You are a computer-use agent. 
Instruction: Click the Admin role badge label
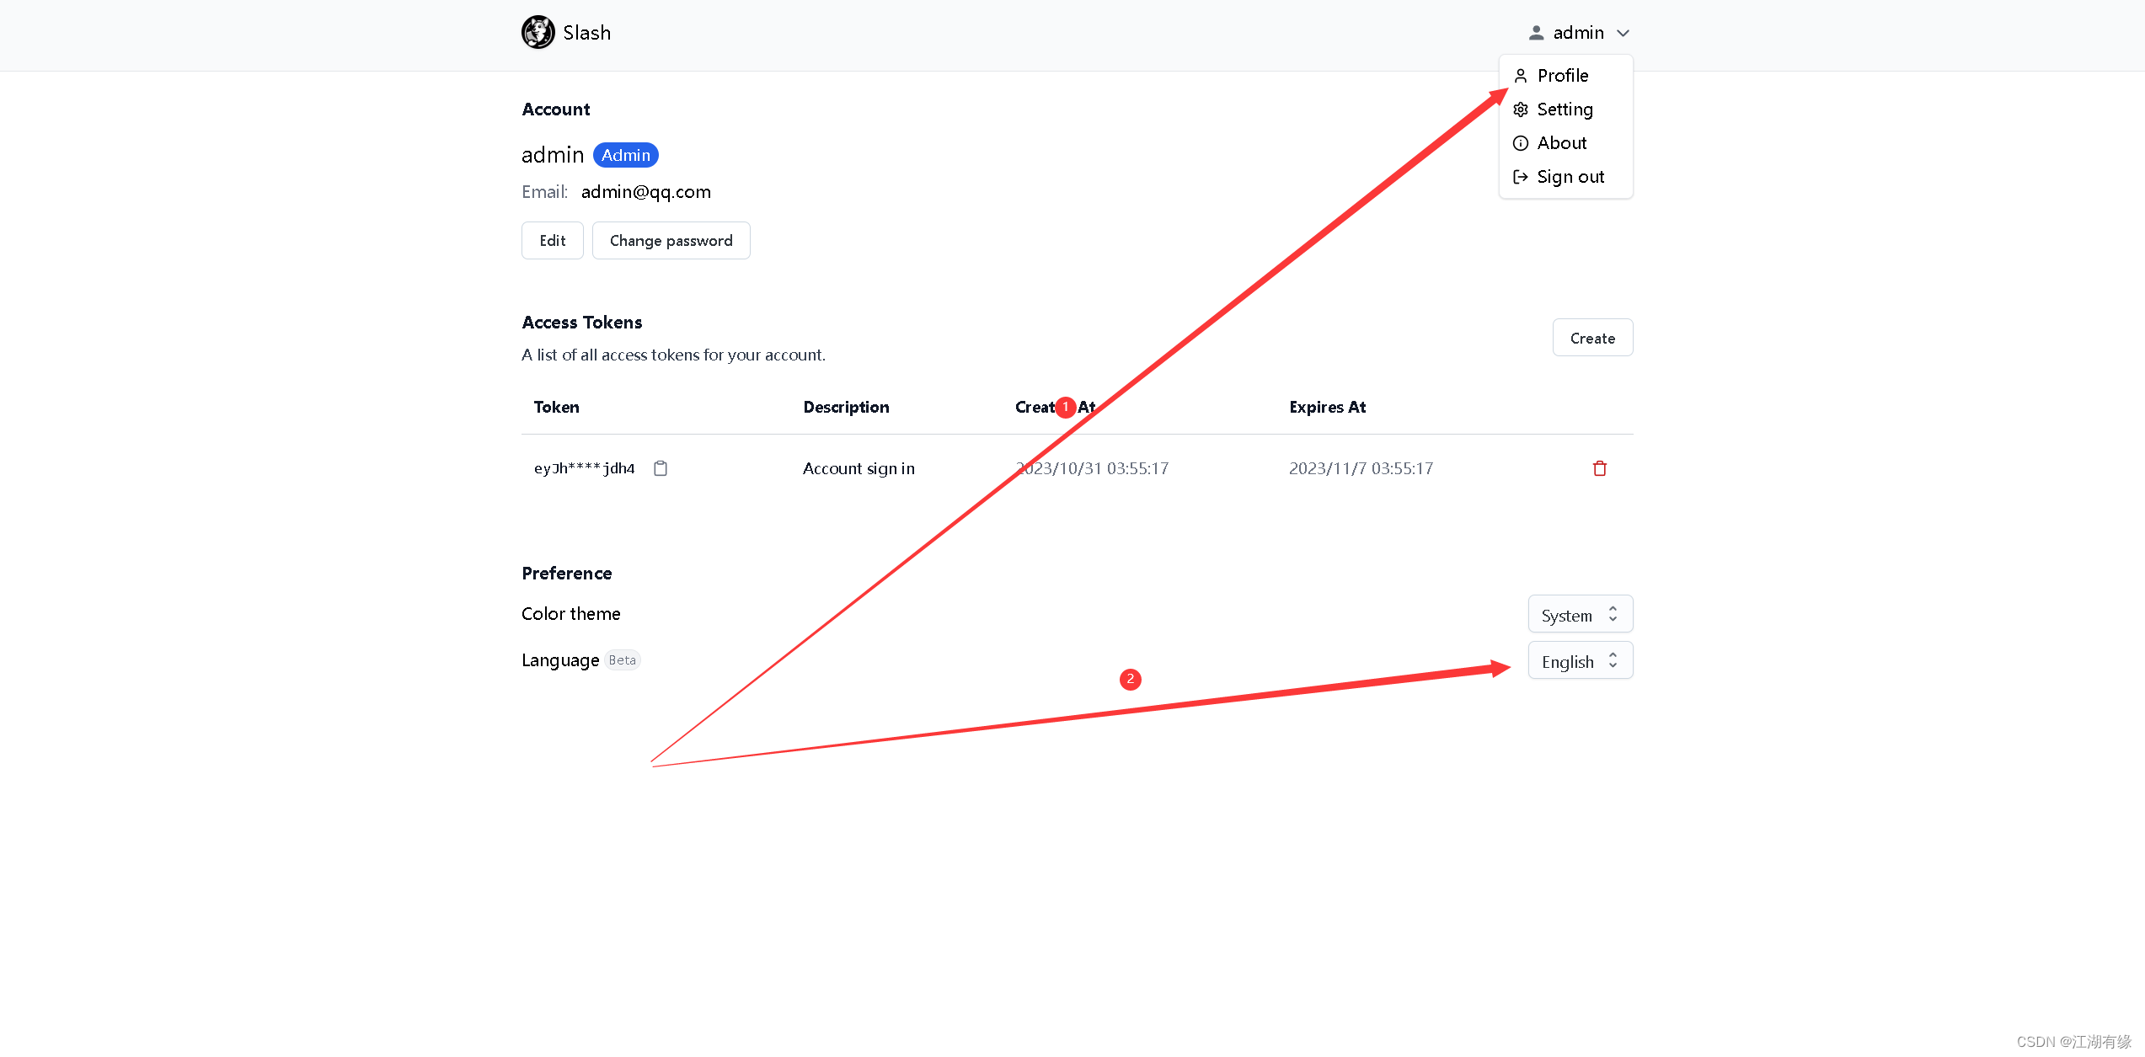(625, 154)
